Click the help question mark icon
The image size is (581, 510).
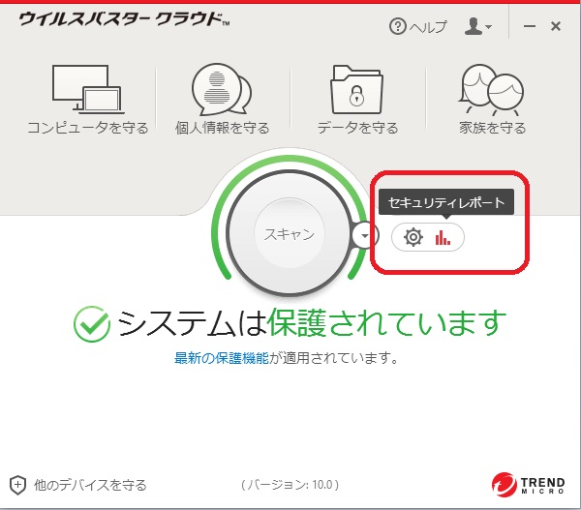click(x=398, y=27)
